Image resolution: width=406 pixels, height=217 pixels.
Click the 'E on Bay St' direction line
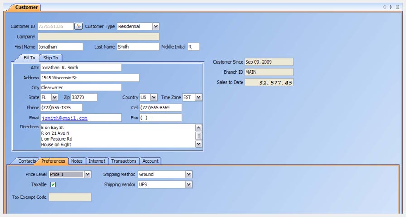point(52,128)
